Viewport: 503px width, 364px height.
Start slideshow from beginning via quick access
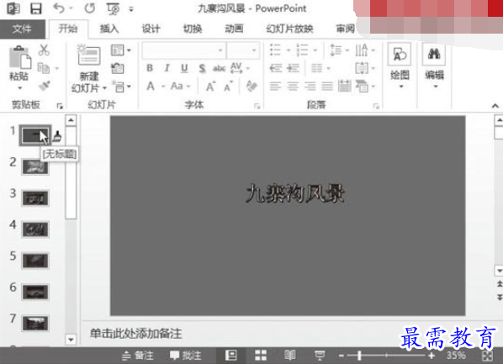[113, 8]
